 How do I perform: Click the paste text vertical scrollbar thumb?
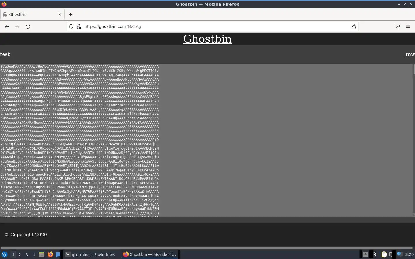tap(414, 69)
